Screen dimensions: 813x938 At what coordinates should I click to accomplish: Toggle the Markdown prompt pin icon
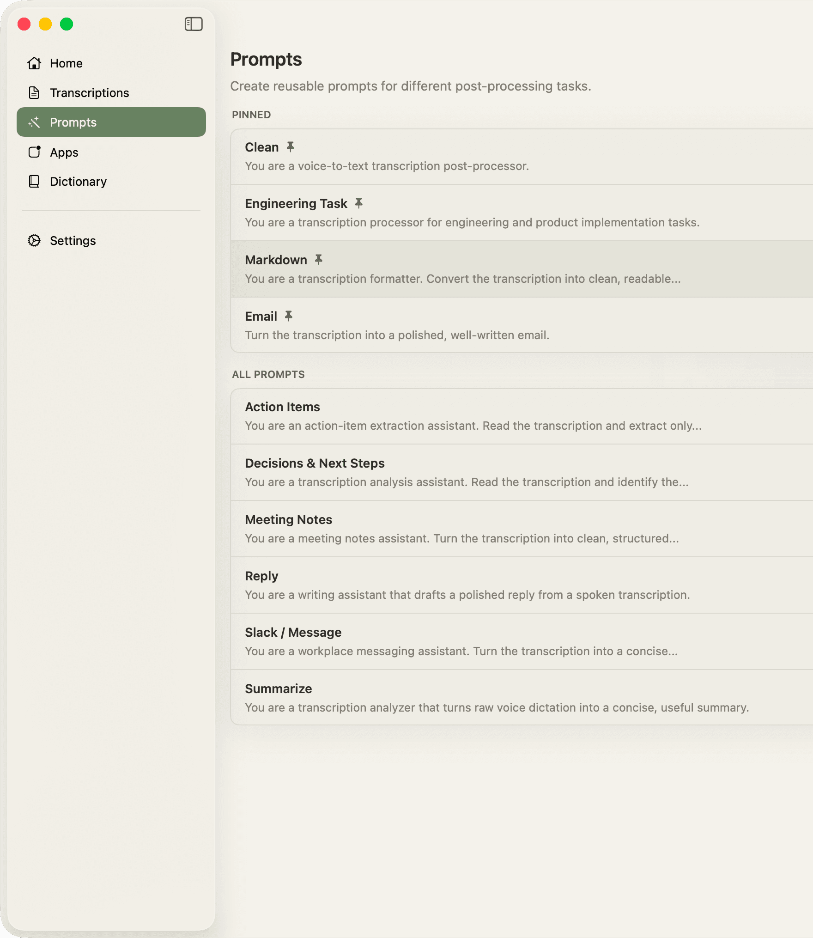[319, 260]
